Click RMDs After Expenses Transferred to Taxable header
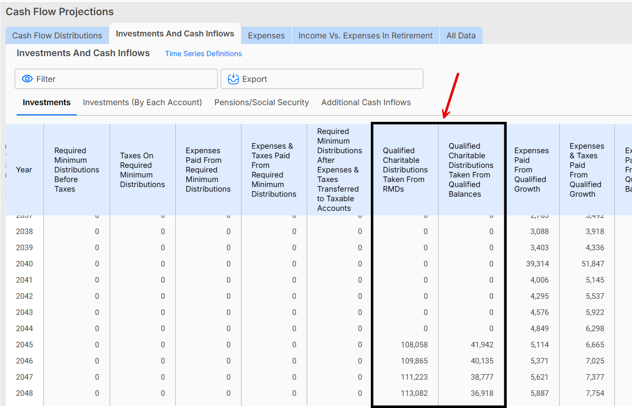The width and height of the screenshot is (632, 408). (339, 170)
